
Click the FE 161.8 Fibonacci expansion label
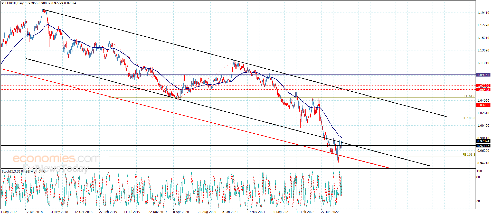[469, 155]
